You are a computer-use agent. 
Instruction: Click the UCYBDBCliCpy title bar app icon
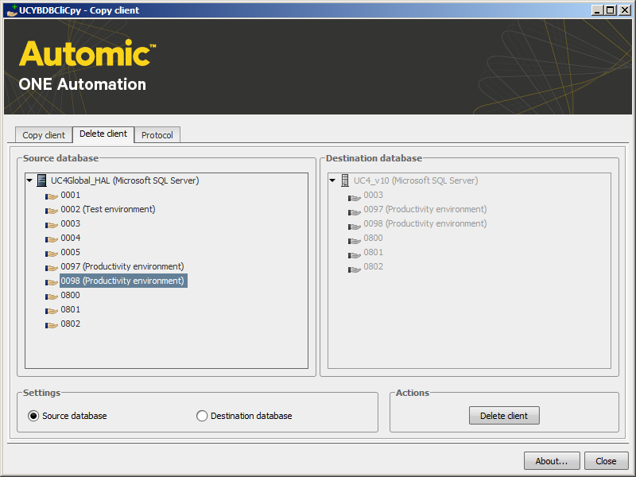(x=12, y=10)
